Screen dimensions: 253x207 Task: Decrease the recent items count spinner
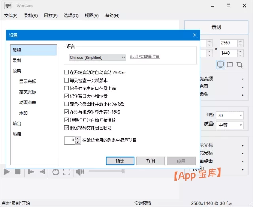pyautogui.click(x=78, y=142)
